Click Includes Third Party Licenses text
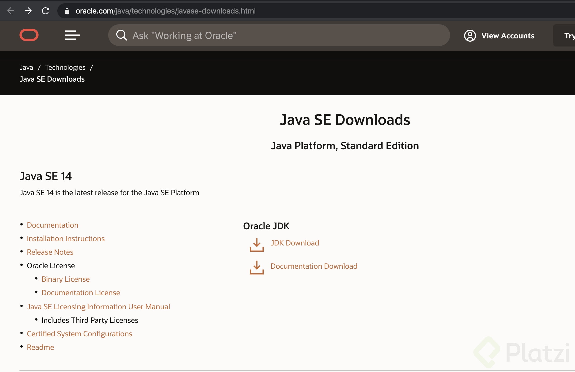This screenshot has width=575, height=372. [x=90, y=320]
